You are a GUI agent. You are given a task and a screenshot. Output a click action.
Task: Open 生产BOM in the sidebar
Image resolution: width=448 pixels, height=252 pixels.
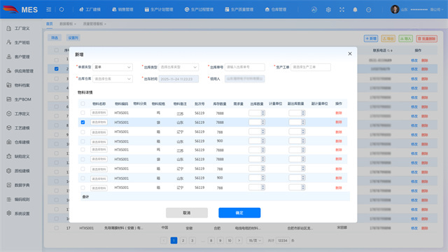(x=19, y=99)
